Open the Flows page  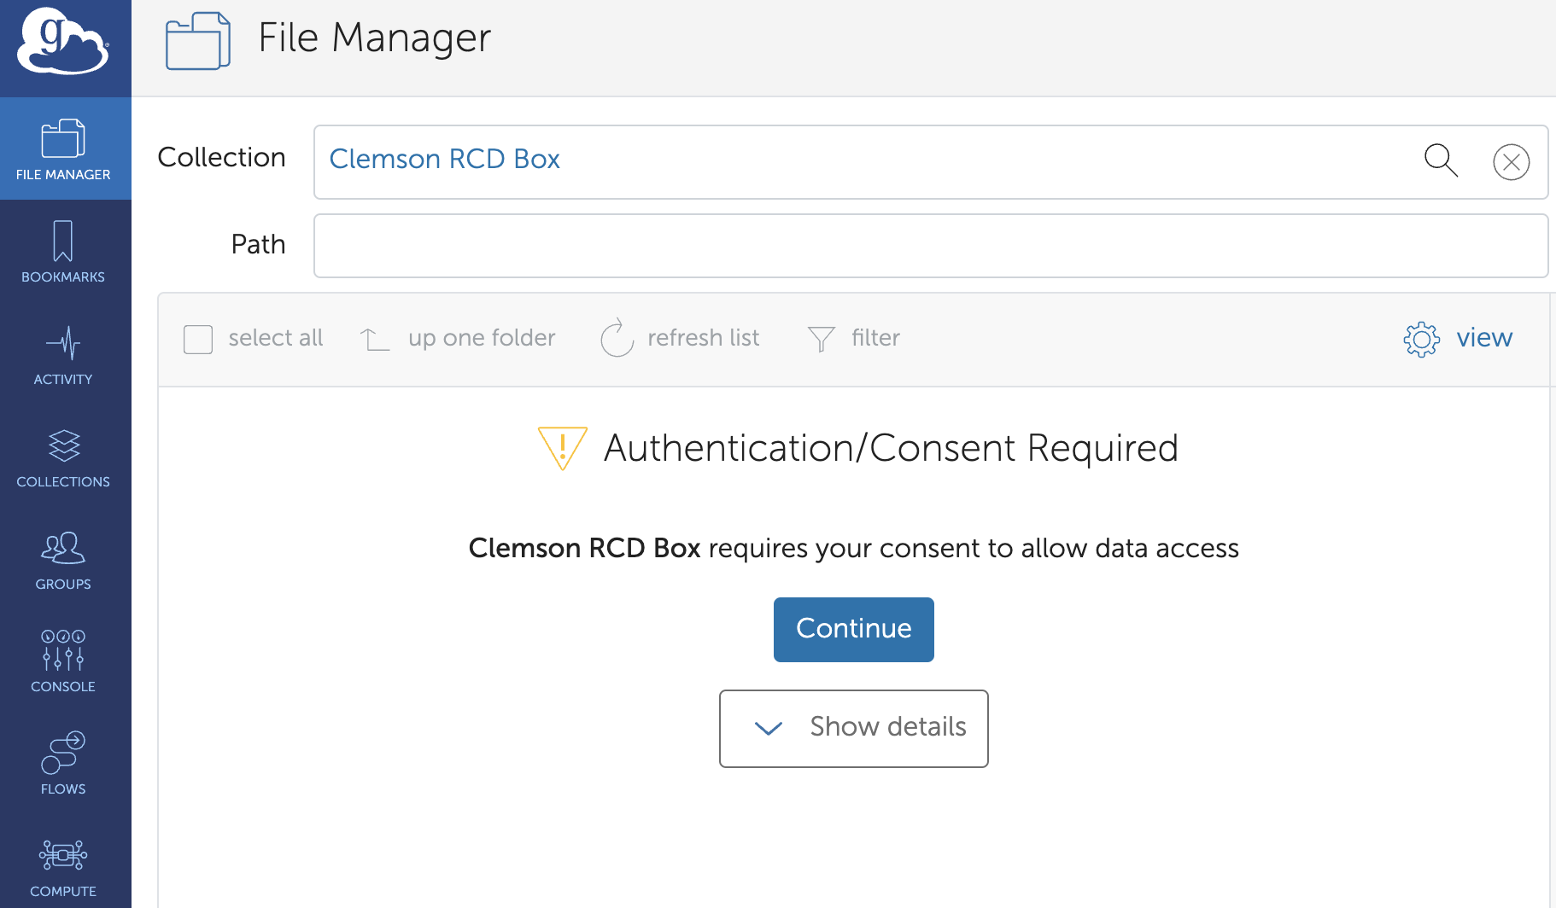[x=63, y=764]
